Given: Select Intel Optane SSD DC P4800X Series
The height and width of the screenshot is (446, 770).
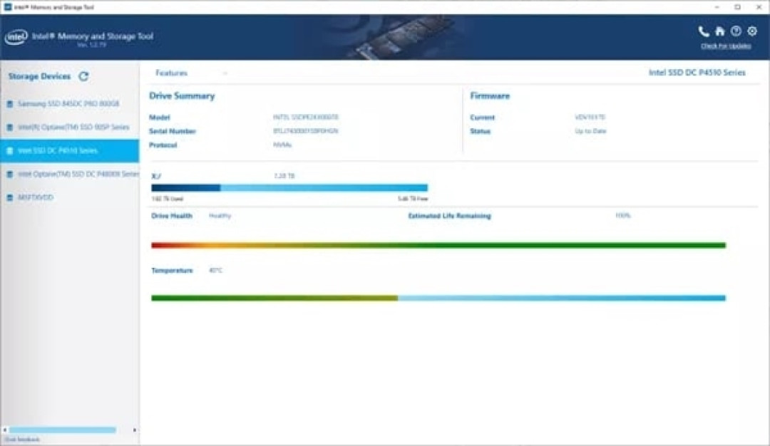Looking at the screenshot, I should pos(78,175).
